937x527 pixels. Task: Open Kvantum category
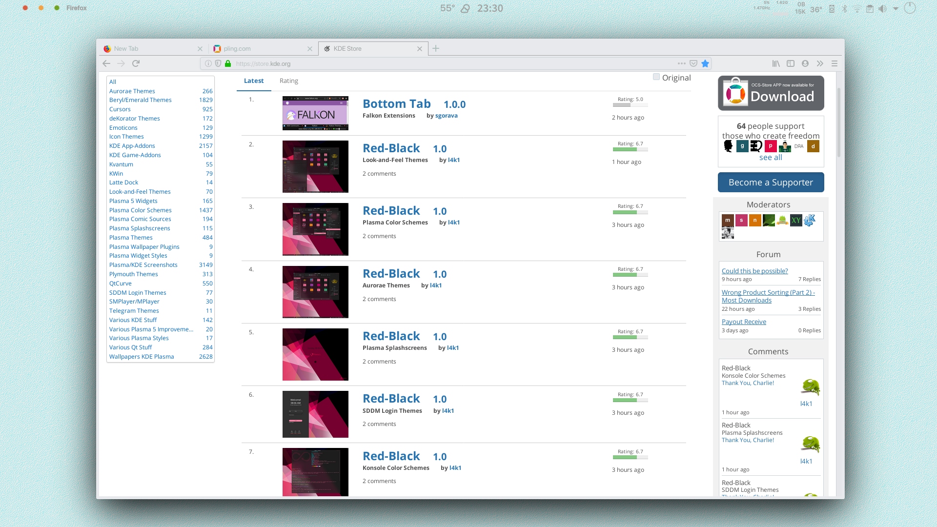121,164
